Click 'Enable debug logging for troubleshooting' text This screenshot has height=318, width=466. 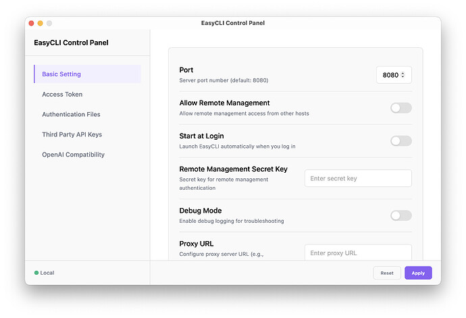[x=232, y=221]
